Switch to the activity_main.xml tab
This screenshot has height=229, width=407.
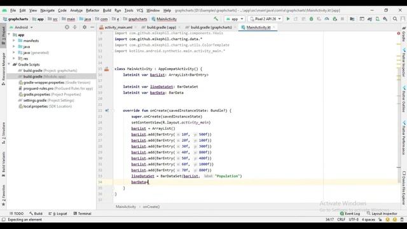coord(118,27)
